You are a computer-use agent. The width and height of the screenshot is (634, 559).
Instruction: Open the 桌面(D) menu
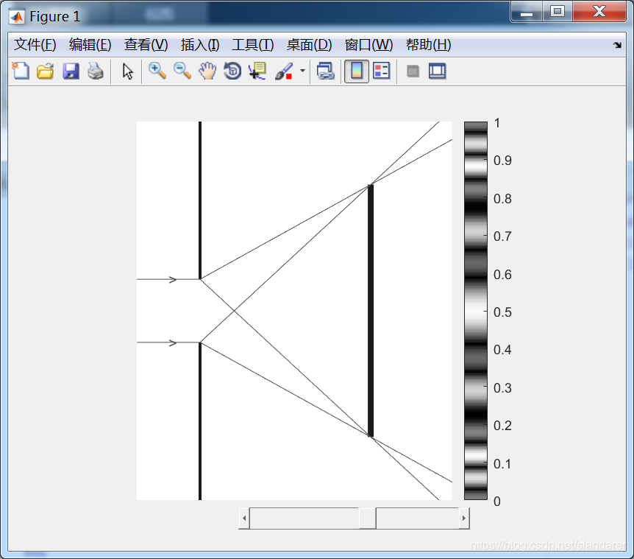click(x=310, y=44)
